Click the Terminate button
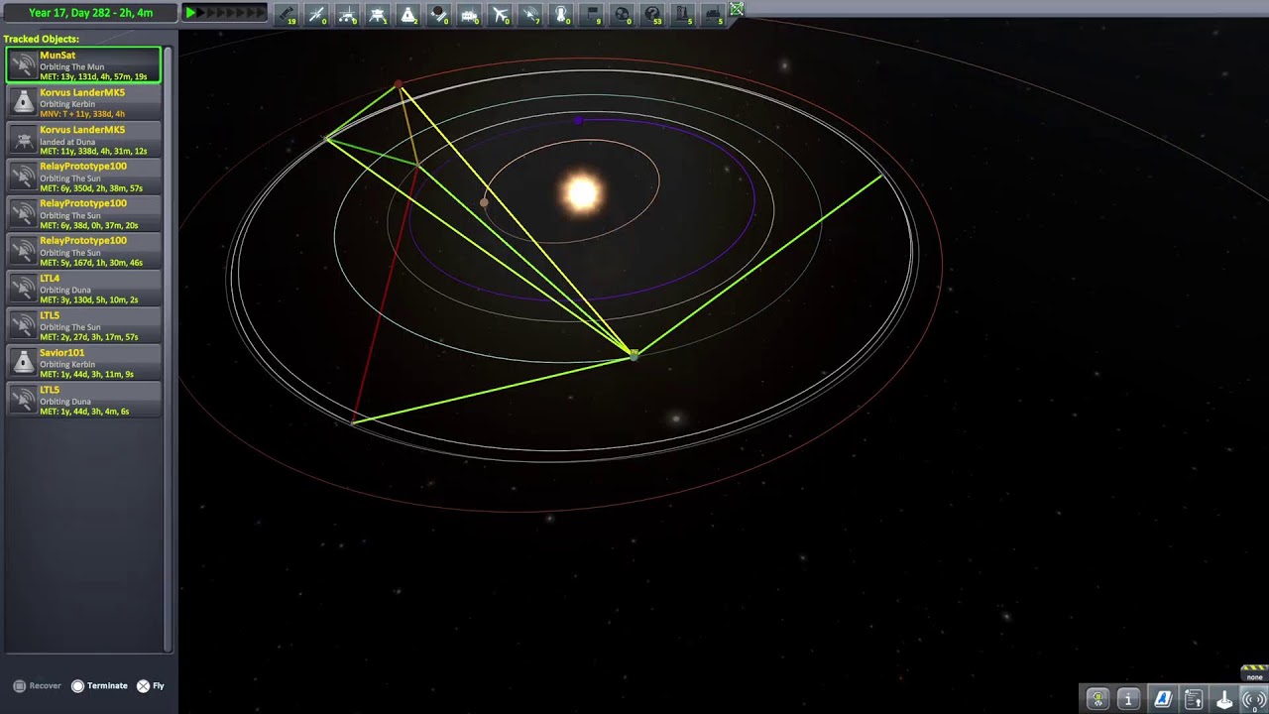This screenshot has height=714, width=1269. click(x=99, y=685)
